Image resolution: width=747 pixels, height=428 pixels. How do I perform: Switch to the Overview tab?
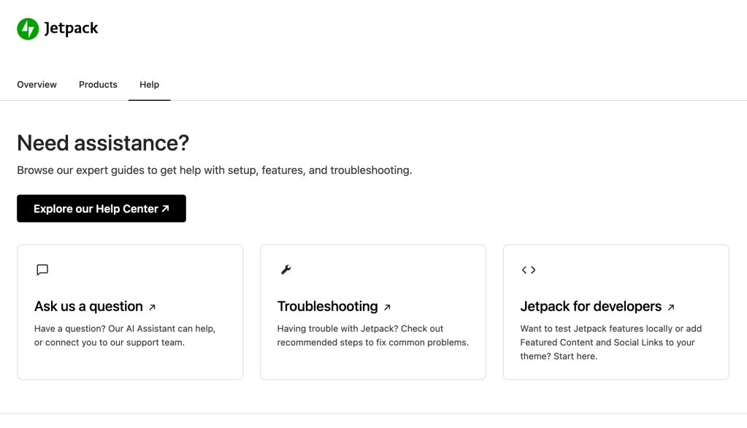click(37, 85)
